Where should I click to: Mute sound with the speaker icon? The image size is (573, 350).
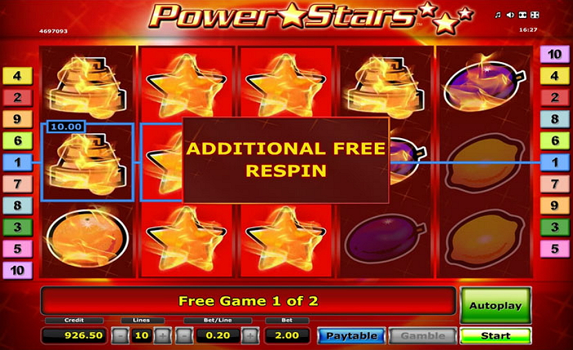pos(510,15)
